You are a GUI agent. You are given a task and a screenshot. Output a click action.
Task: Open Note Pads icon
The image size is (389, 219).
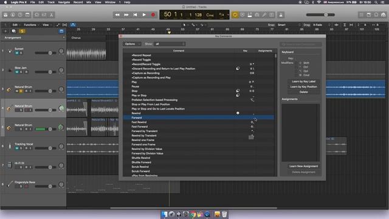click(x=369, y=15)
